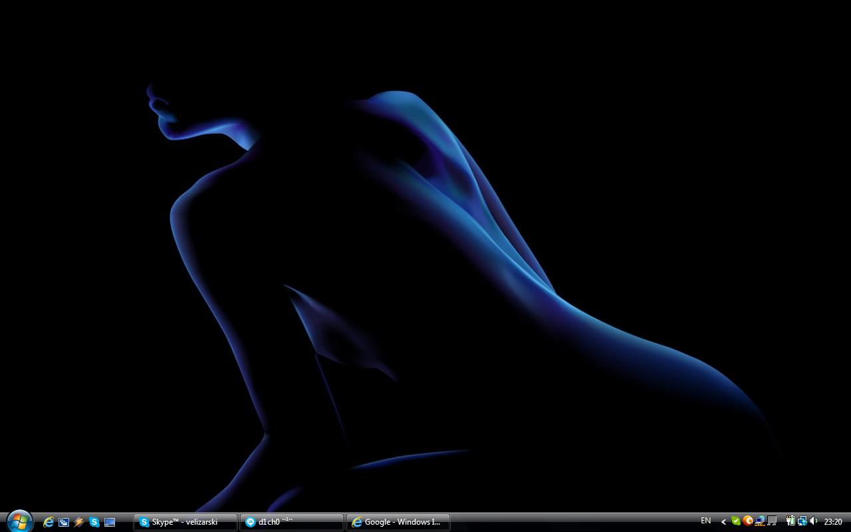Image resolution: width=851 pixels, height=532 pixels.
Task: Open the volume speaker control
Action: point(814,521)
